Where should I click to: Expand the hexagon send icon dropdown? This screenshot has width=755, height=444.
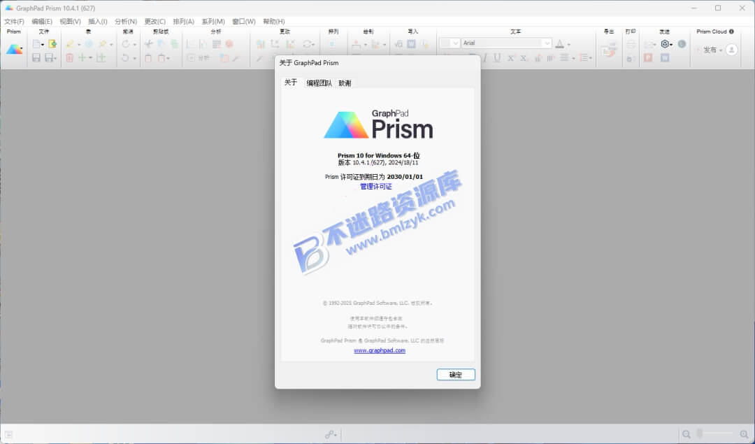[671, 45]
